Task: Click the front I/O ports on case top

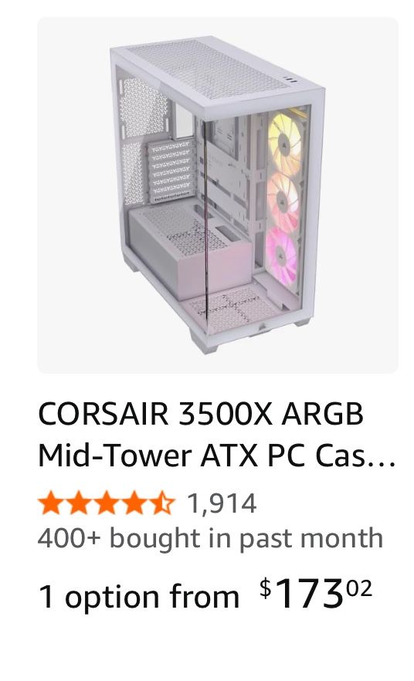Action: point(290,80)
